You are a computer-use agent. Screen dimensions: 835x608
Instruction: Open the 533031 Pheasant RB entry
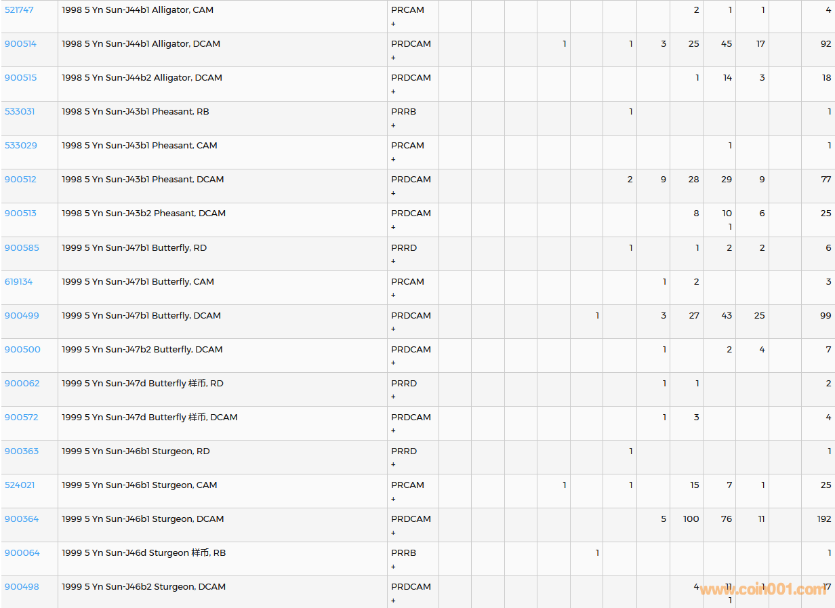click(x=20, y=112)
